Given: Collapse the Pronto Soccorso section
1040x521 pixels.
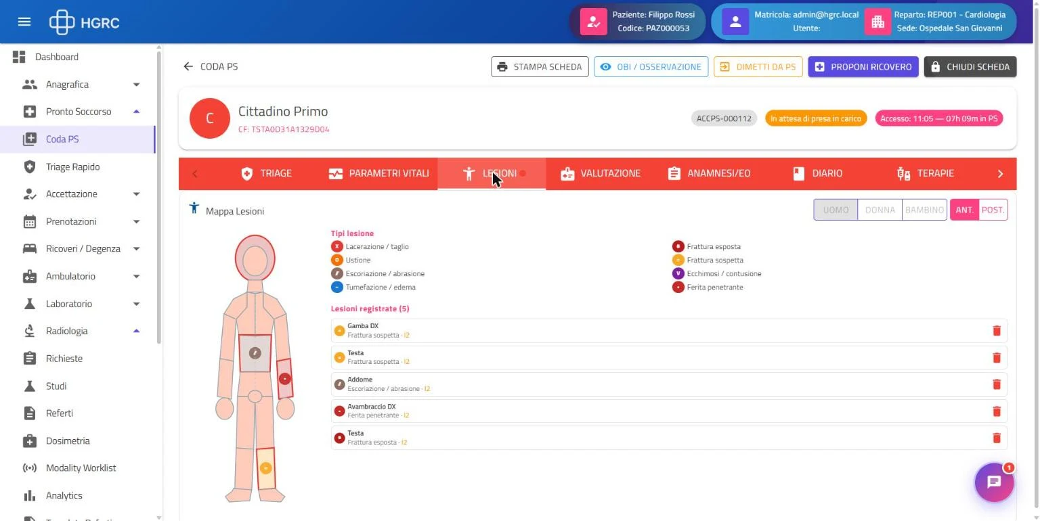Looking at the screenshot, I should (x=136, y=112).
